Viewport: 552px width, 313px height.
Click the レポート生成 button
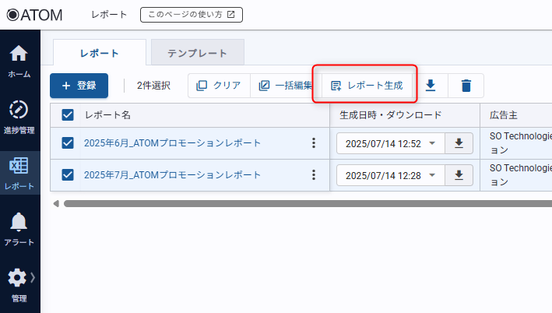[x=367, y=86]
